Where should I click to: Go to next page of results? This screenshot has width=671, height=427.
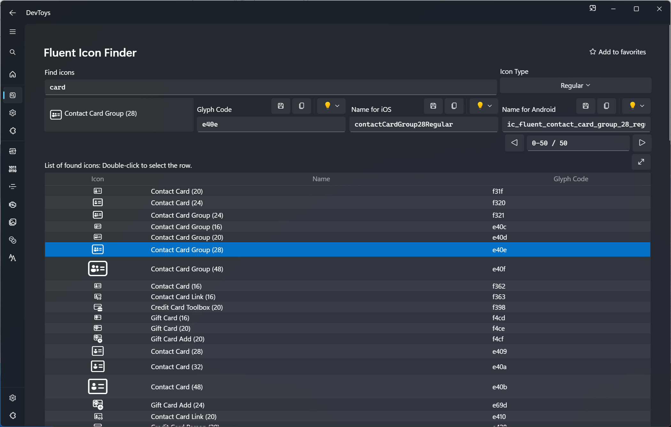pyautogui.click(x=642, y=143)
